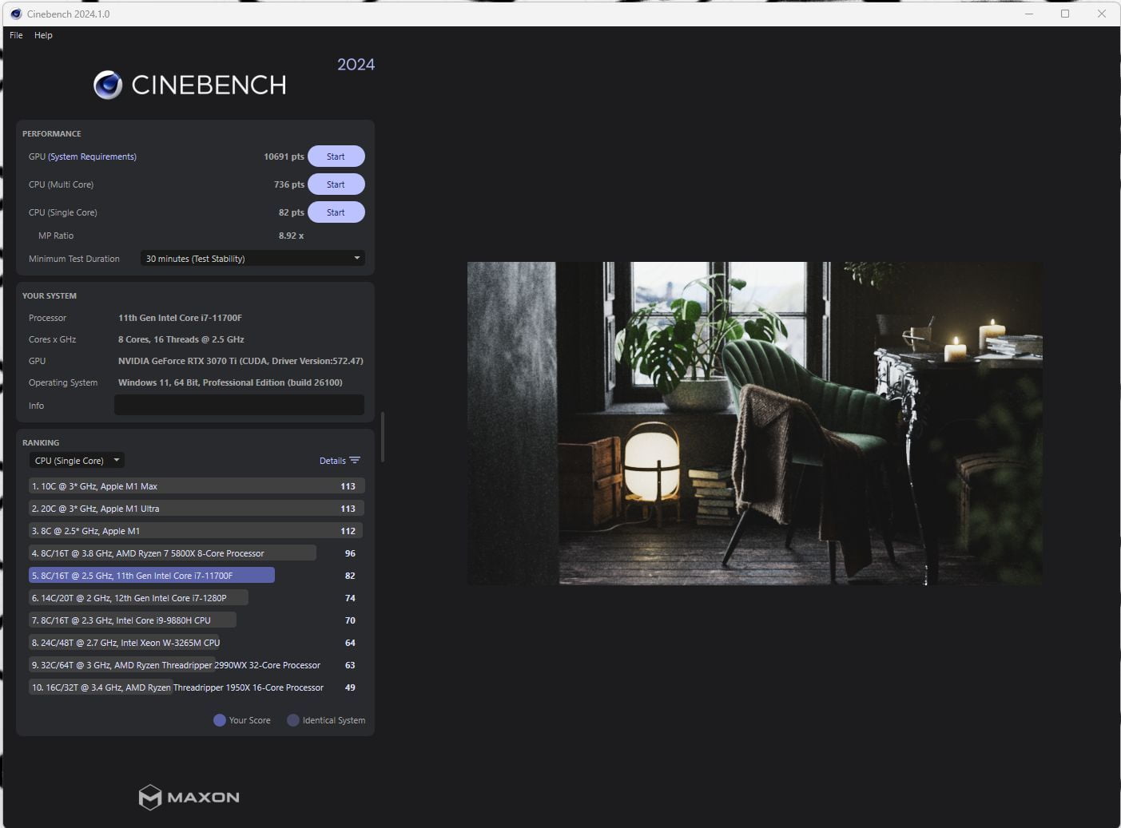Click the 736 pts multi core score
The width and height of the screenshot is (1121, 828).
pyautogui.click(x=288, y=184)
